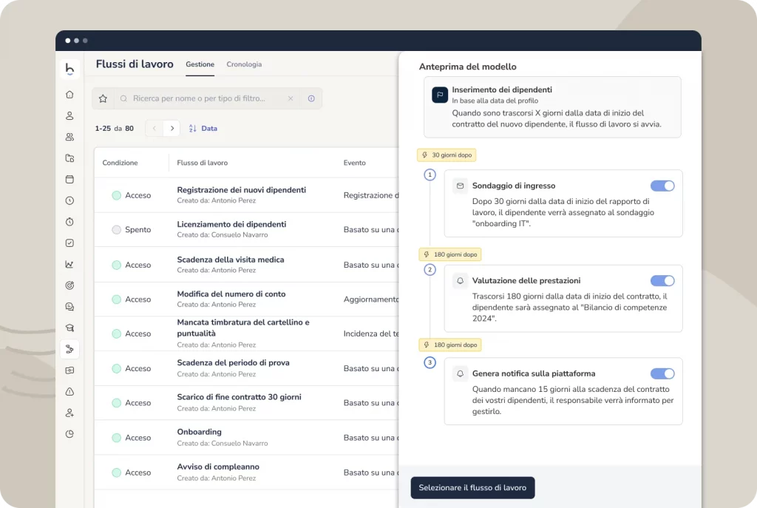Select the Gestione tab

200,64
